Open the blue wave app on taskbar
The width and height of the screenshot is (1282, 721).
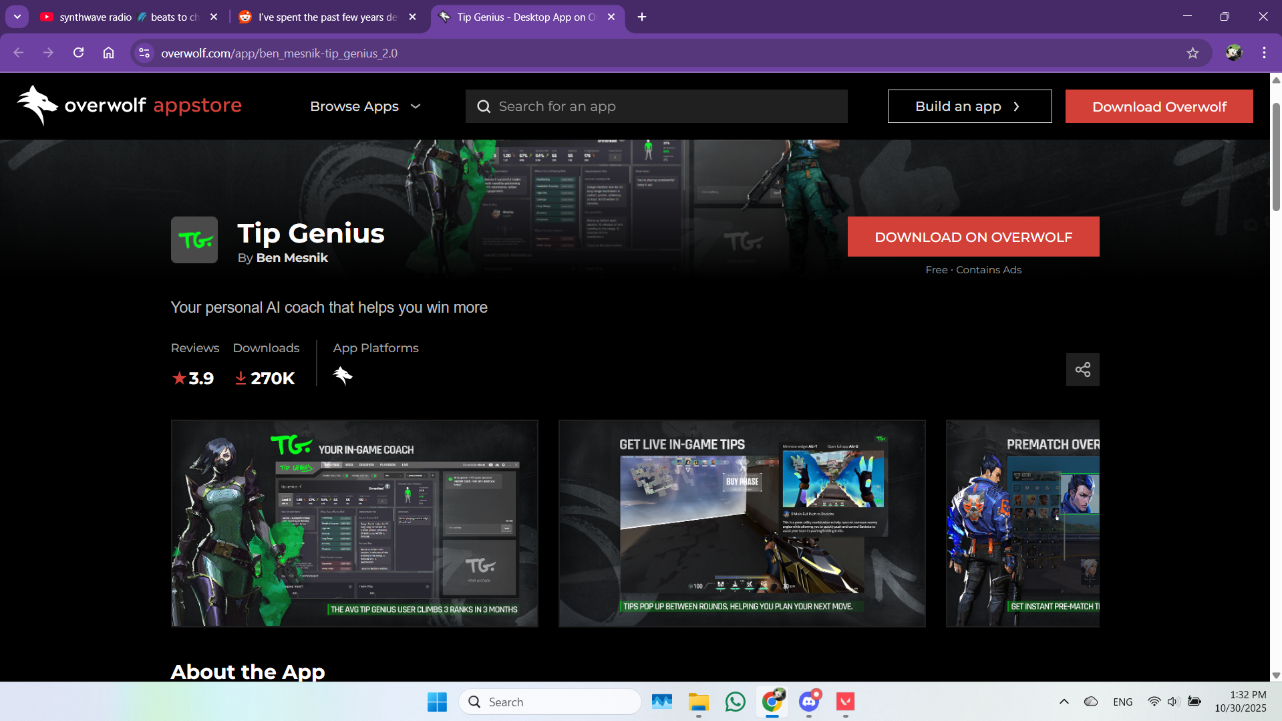(x=662, y=702)
